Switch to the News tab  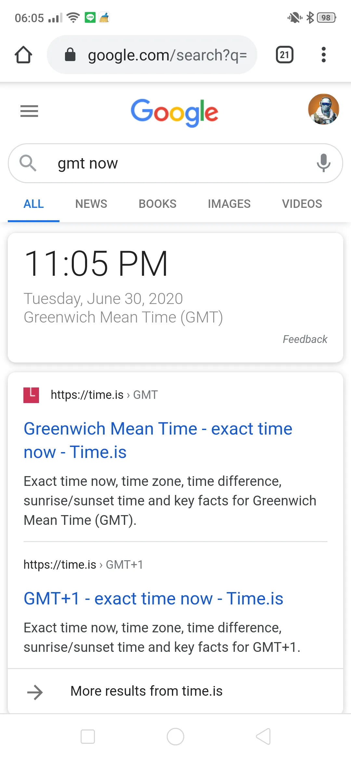(x=91, y=204)
